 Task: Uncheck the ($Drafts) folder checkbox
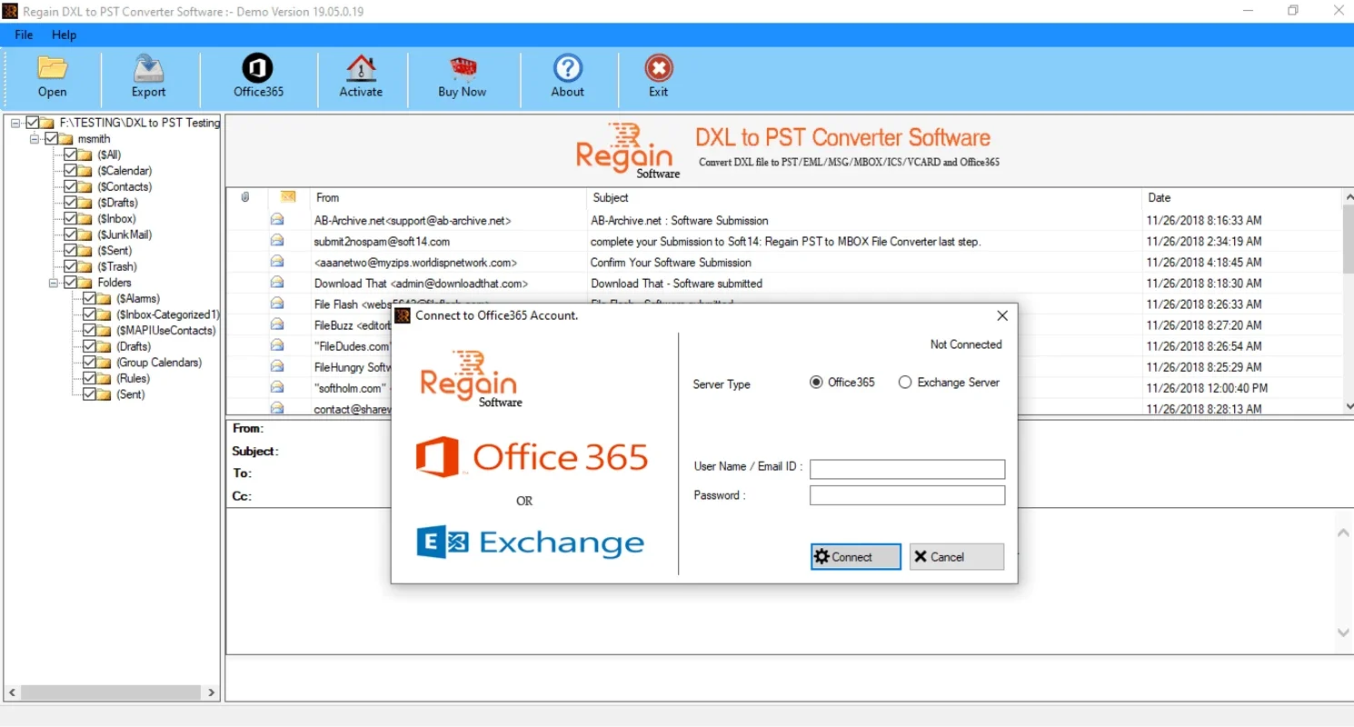(71, 203)
